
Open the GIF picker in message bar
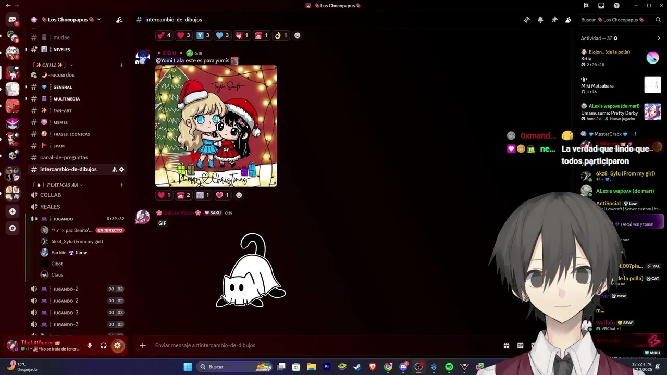click(x=520, y=345)
